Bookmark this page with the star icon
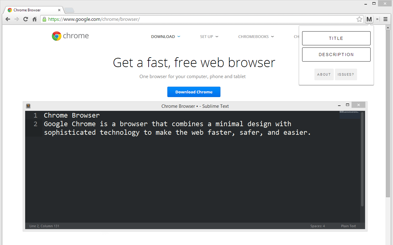The width and height of the screenshot is (393, 245). tap(360, 19)
